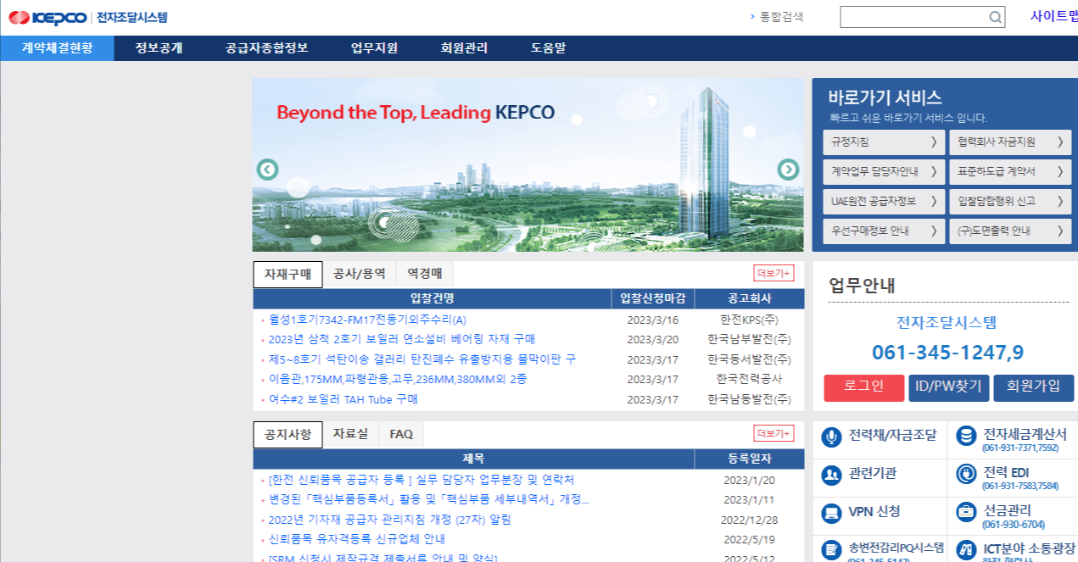Open the 계약체결현황 menu
The width and height of the screenshot is (1078, 562).
[57, 48]
